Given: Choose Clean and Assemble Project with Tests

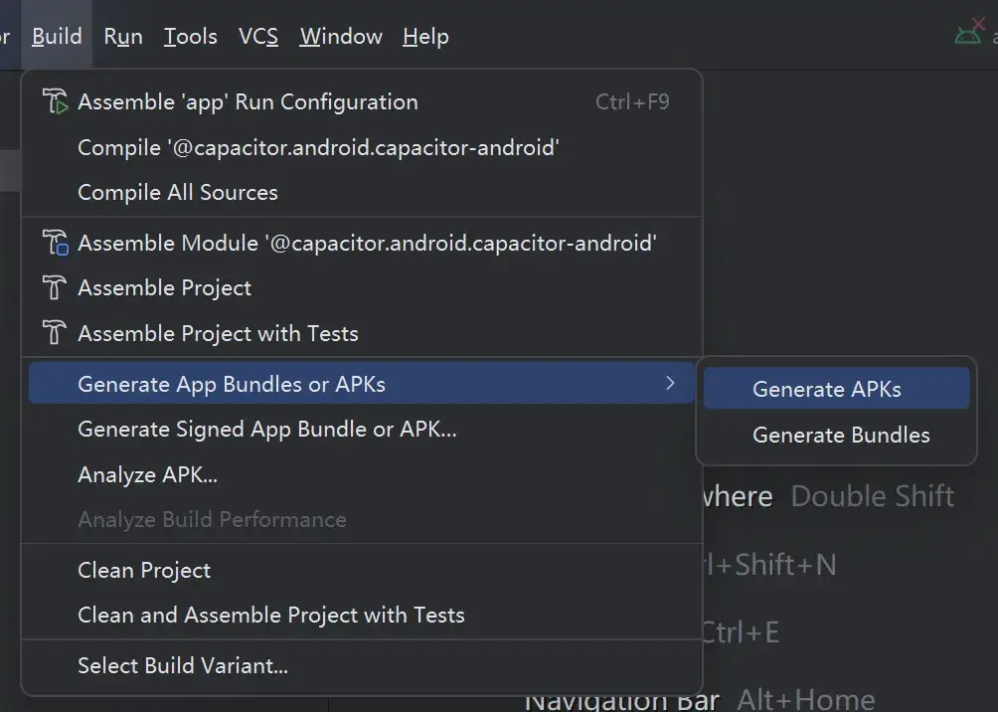Looking at the screenshot, I should [271, 616].
